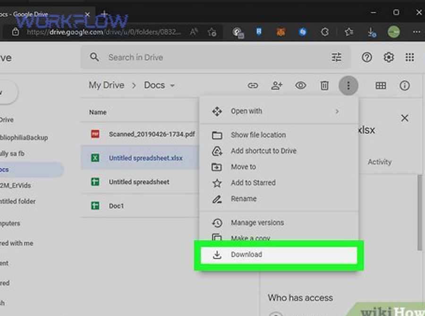Switch to the Activity tab

pos(380,162)
